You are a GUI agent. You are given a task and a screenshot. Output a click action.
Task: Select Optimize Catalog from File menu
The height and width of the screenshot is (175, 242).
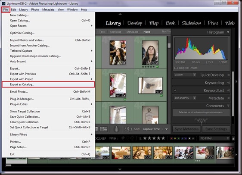[48, 33]
